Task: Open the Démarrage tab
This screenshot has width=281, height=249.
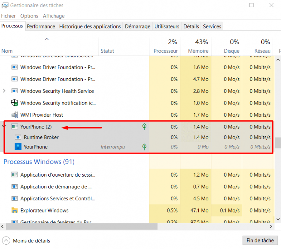Action: (138, 27)
